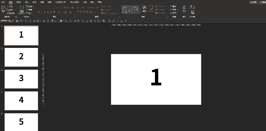This screenshot has width=266, height=131.
Task: Select the slide 4 thumbnail
Action: [x=21, y=101]
